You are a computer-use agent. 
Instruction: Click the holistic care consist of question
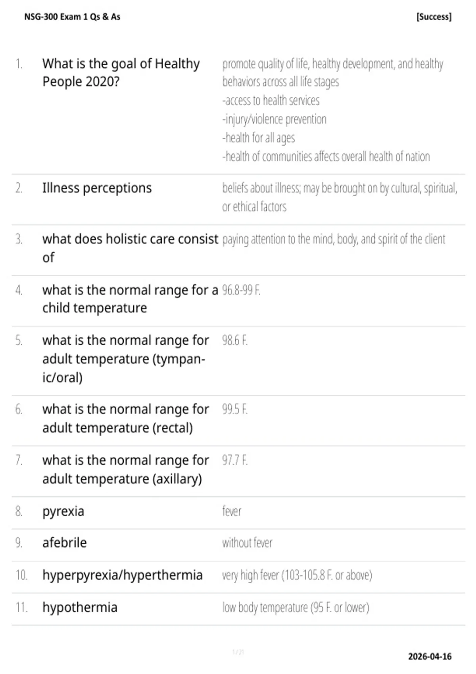pyautogui.click(x=131, y=248)
